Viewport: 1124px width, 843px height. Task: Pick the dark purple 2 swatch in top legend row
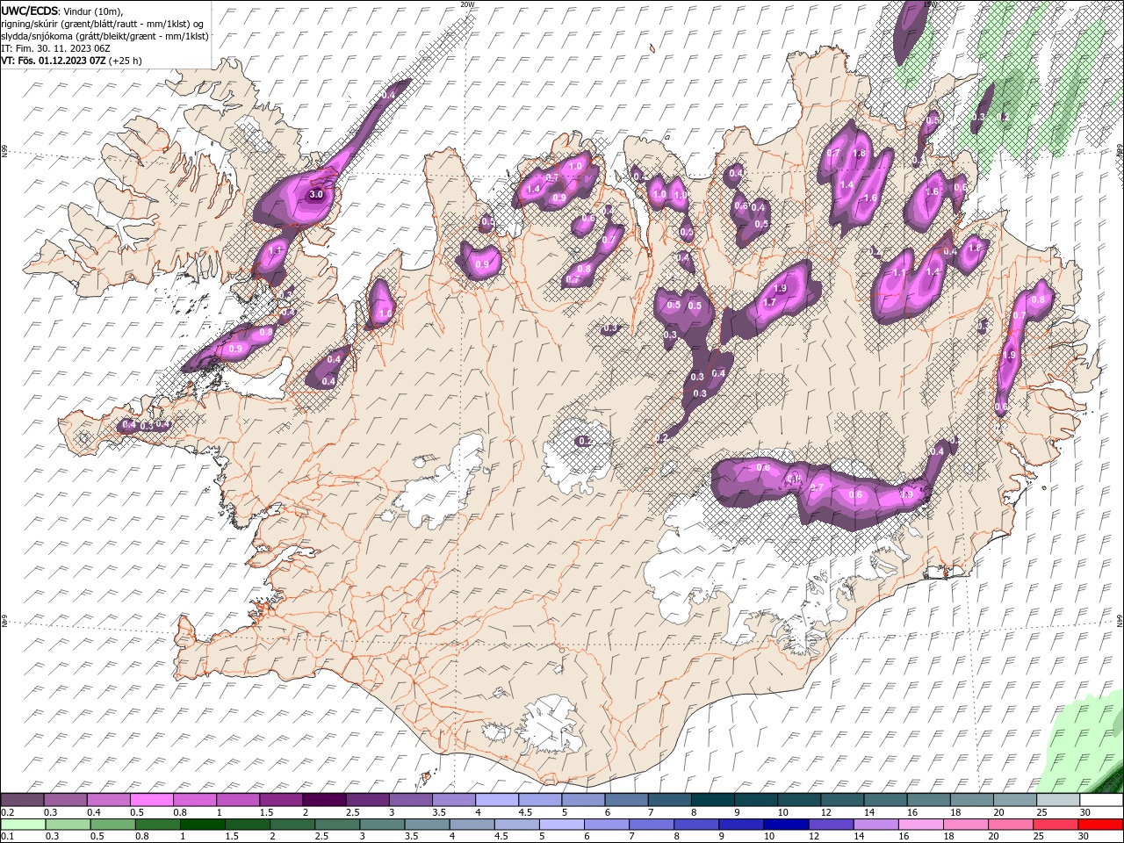click(x=324, y=800)
